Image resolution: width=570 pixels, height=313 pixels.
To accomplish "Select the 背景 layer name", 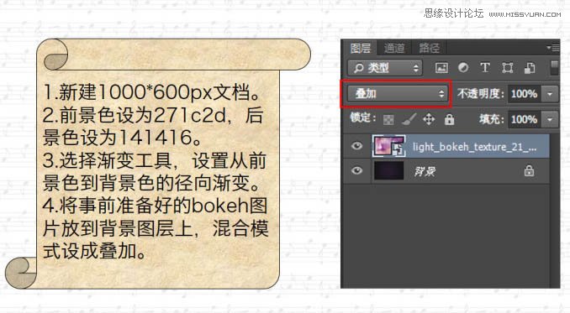I will [425, 171].
